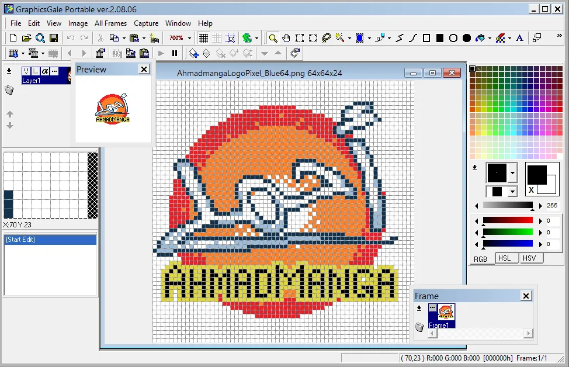569x367 pixels.
Task: Expand the magic wand options arrow
Action: click(x=349, y=38)
